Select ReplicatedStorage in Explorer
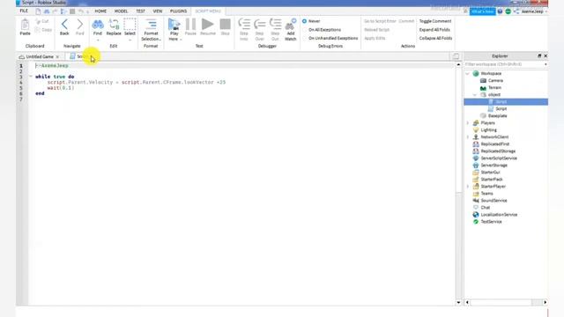Viewport: 564px width, 317px height. 498,151
